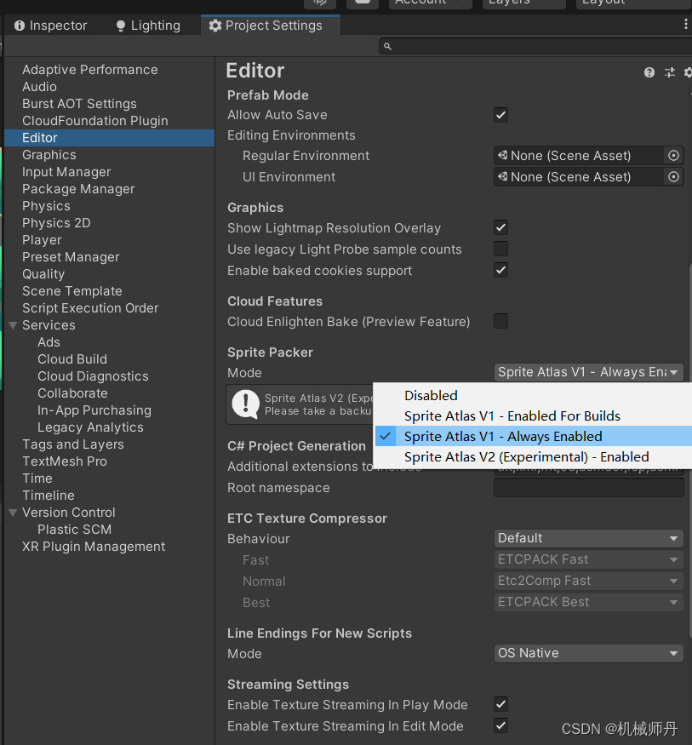Viewport: 692px width, 745px height.
Task: Open Player settings
Action: point(42,240)
